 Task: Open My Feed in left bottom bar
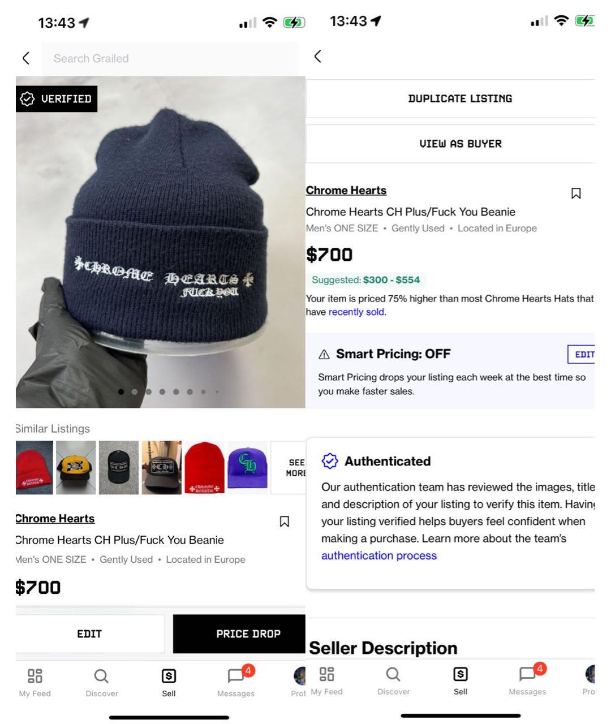click(x=35, y=682)
